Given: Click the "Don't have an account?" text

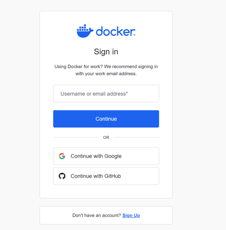Looking at the screenshot, I should pos(96,215).
